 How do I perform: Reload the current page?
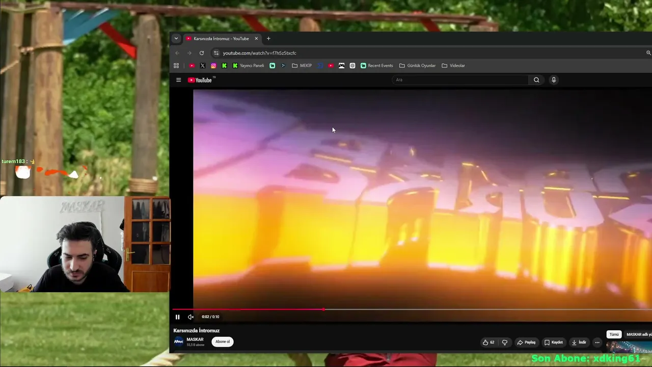(202, 53)
